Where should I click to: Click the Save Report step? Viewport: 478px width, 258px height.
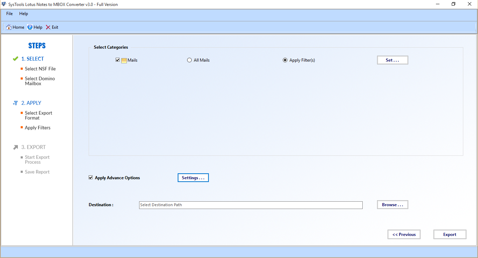tap(37, 172)
